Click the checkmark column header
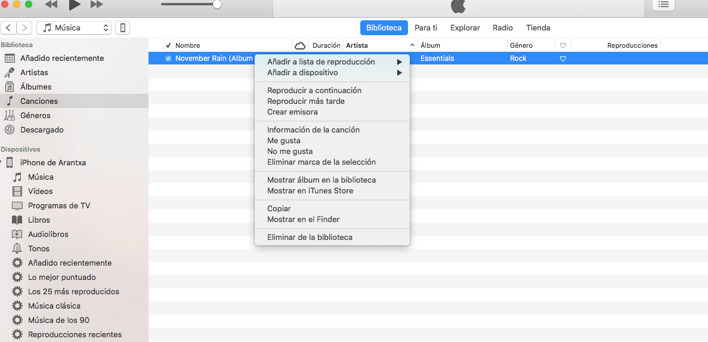The height and width of the screenshot is (342, 708). [x=168, y=45]
